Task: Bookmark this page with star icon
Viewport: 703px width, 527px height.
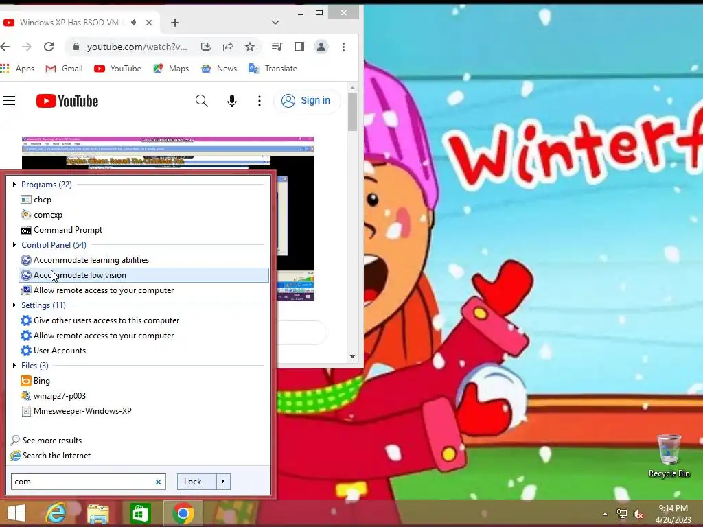Action: (x=250, y=47)
